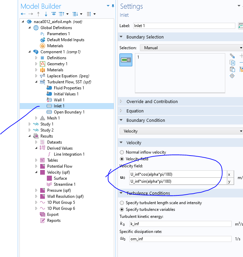Click the Zoom to Selection icon
243x257 pixels.
click(x=232, y=76)
